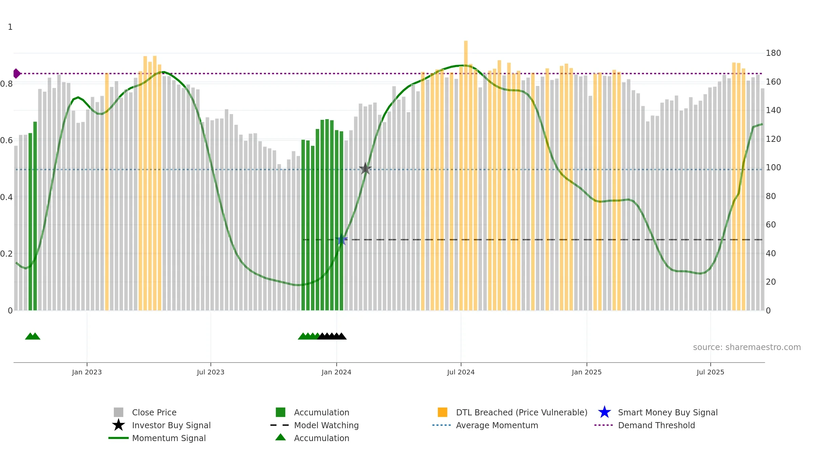Click the Smart Money Buy Signal blue star legend icon
Viewport: 813px width, 457px height.
604,412
